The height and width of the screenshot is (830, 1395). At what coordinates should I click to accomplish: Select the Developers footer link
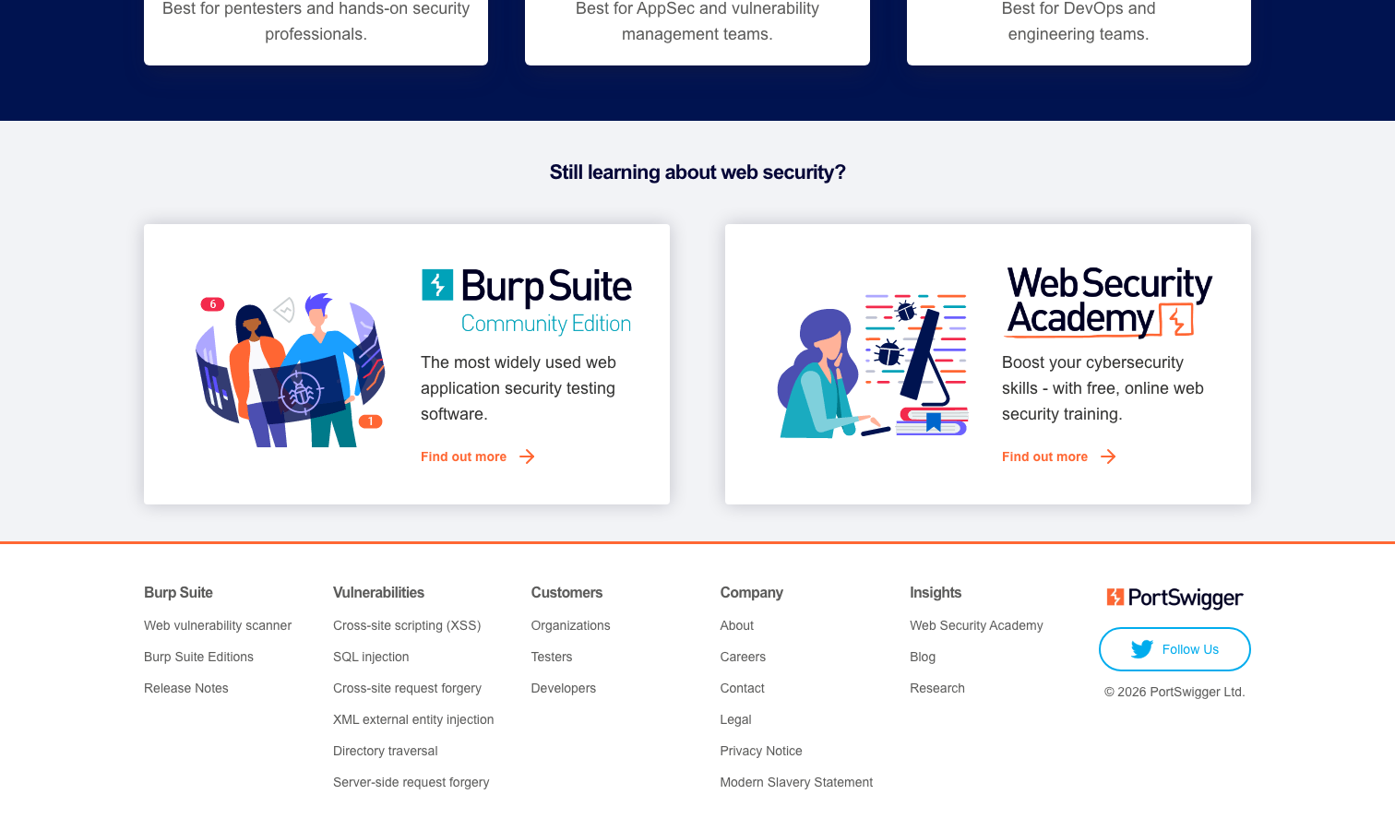[564, 688]
